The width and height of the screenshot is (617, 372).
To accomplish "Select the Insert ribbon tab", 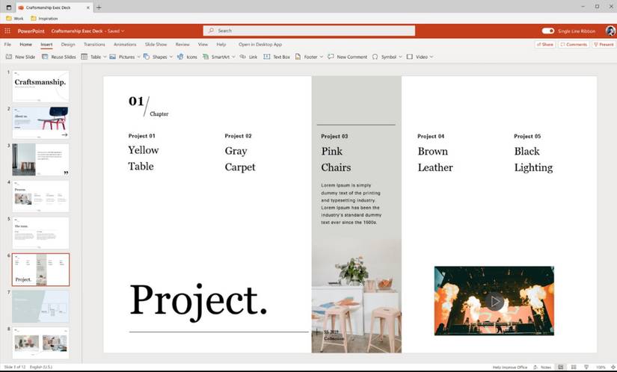I will (x=46, y=44).
